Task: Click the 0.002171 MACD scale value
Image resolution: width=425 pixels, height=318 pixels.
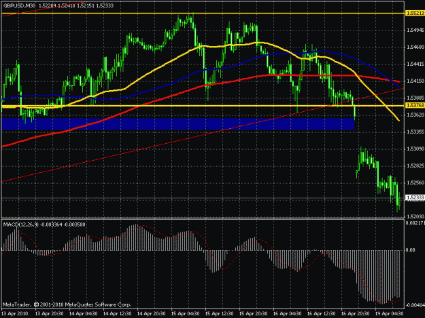Action: pyautogui.click(x=415, y=223)
